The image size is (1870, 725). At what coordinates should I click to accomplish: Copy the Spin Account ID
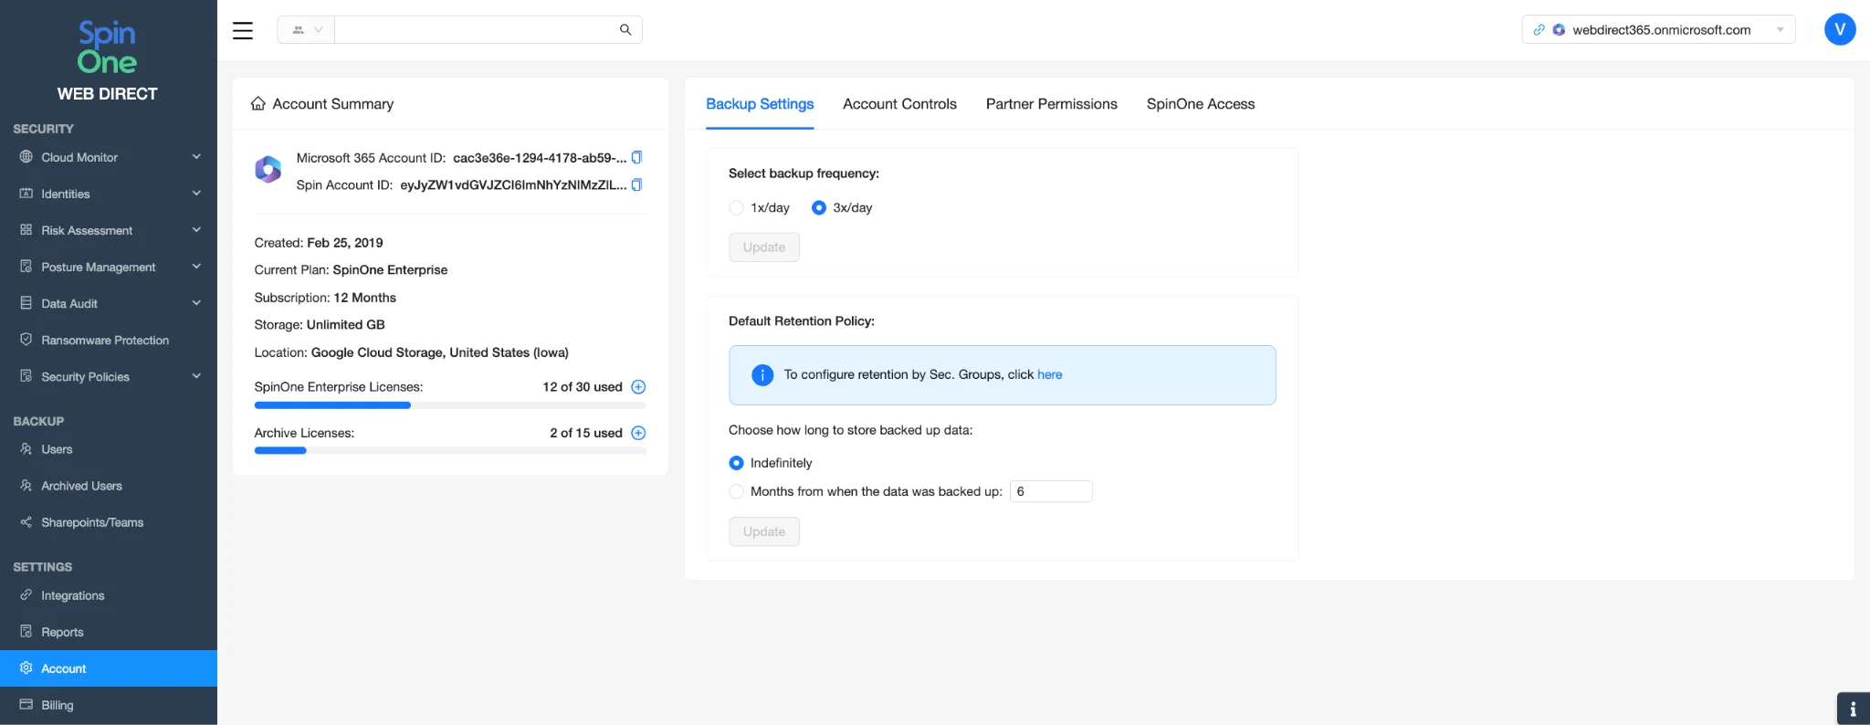[x=637, y=184]
